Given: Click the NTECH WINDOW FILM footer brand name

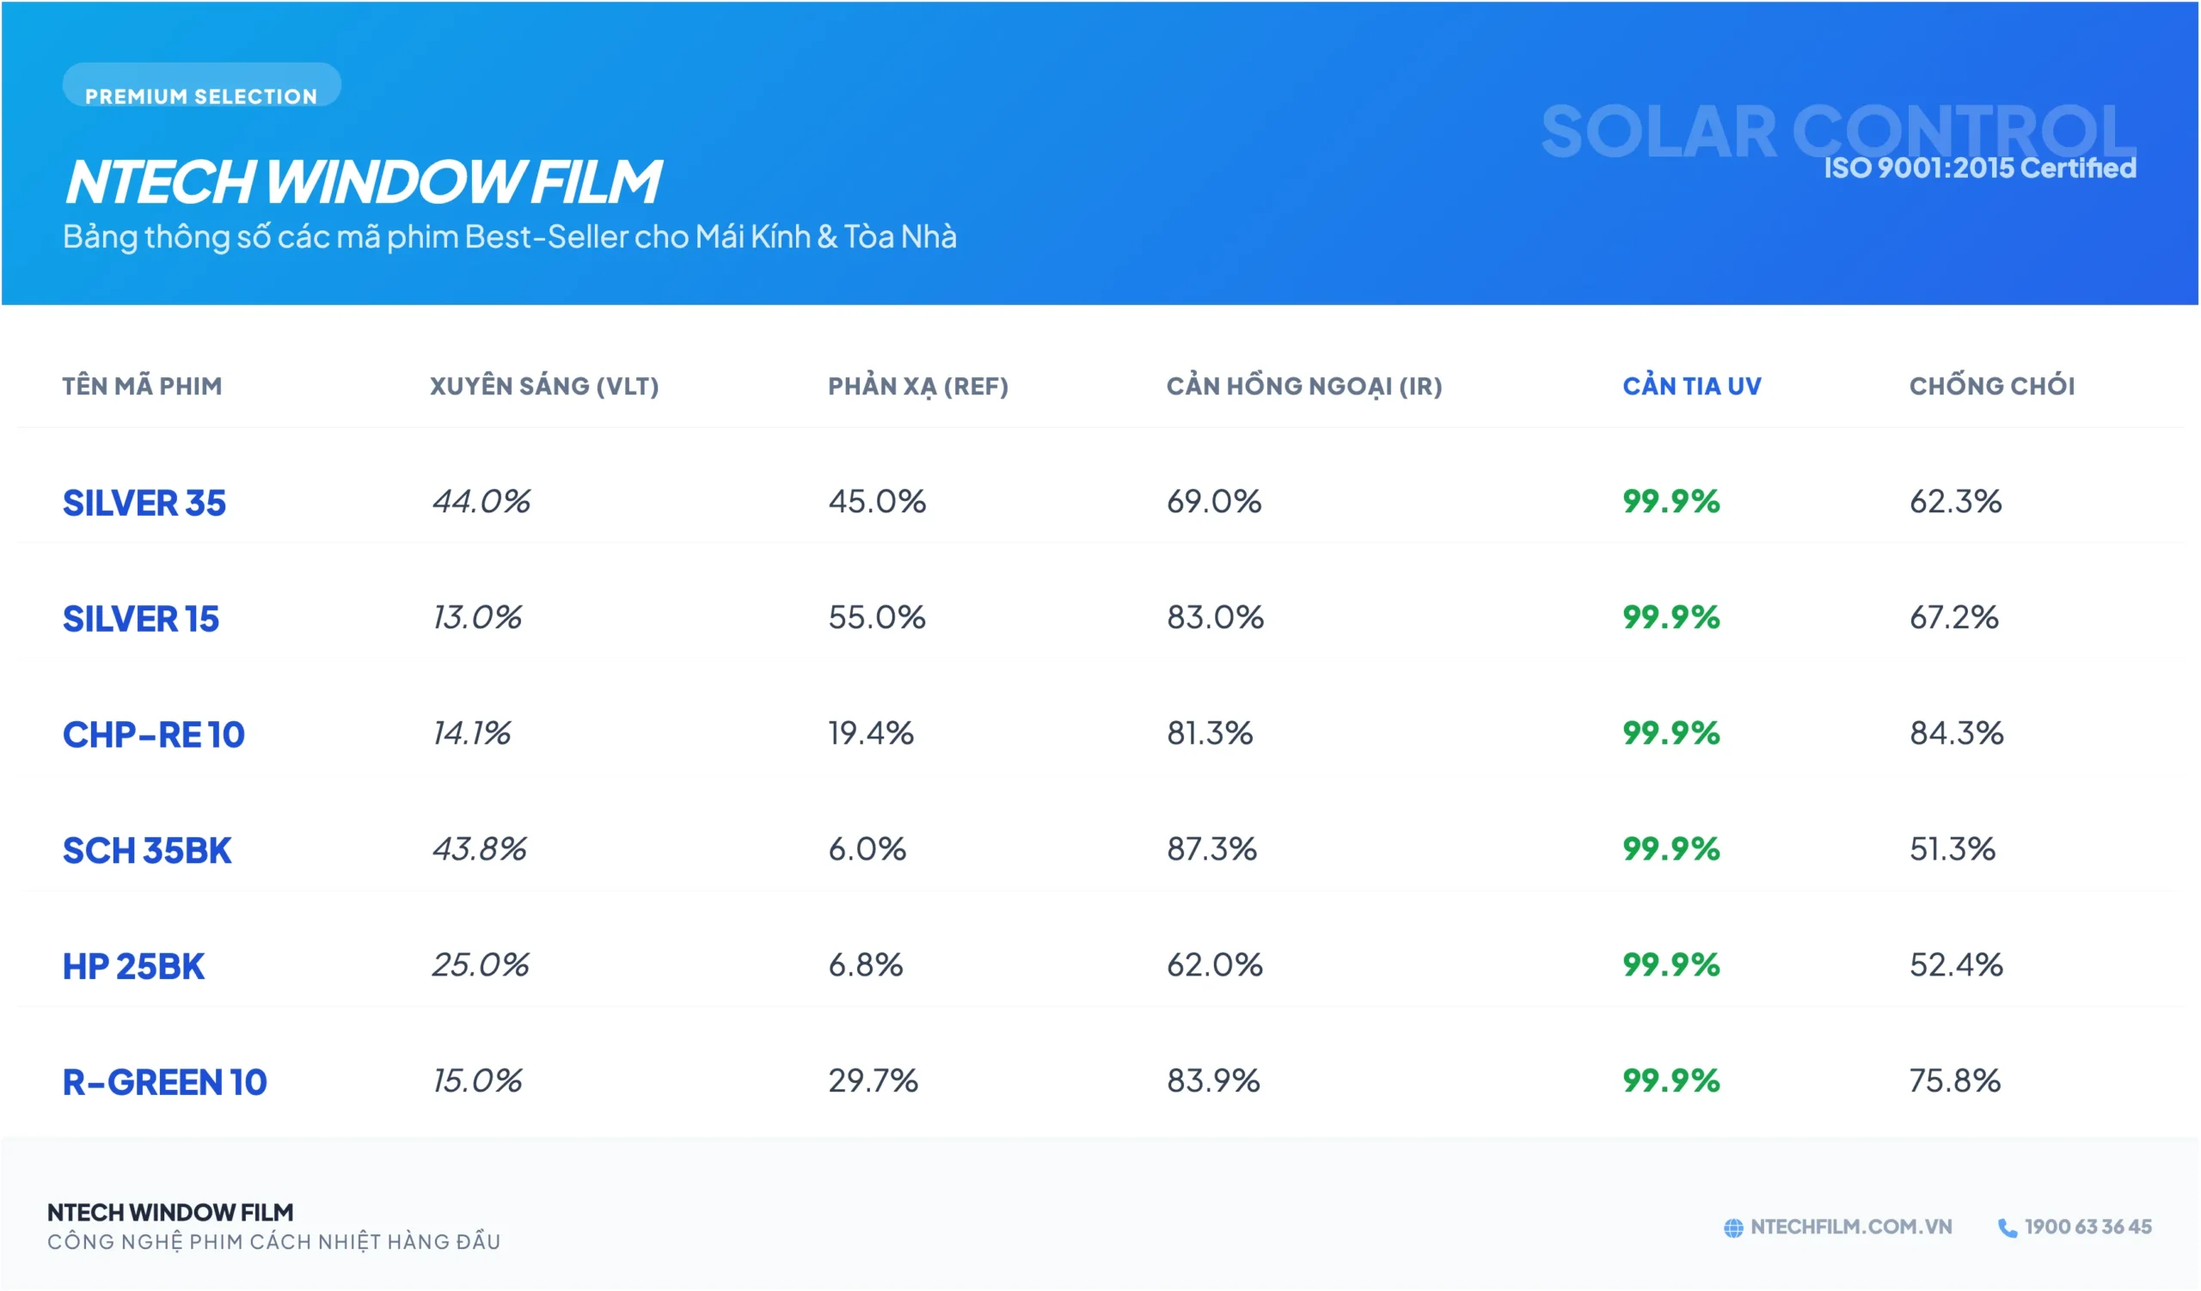Looking at the screenshot, I should (x=170, y=1213).
